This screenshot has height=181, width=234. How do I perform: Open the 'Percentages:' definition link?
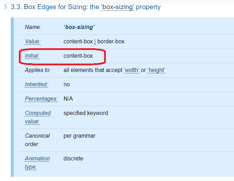[41, 99]
